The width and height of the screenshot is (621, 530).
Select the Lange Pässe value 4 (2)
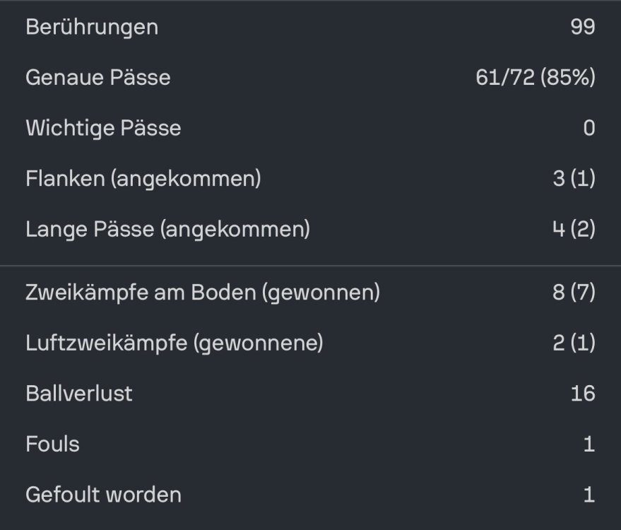(574, 229)
